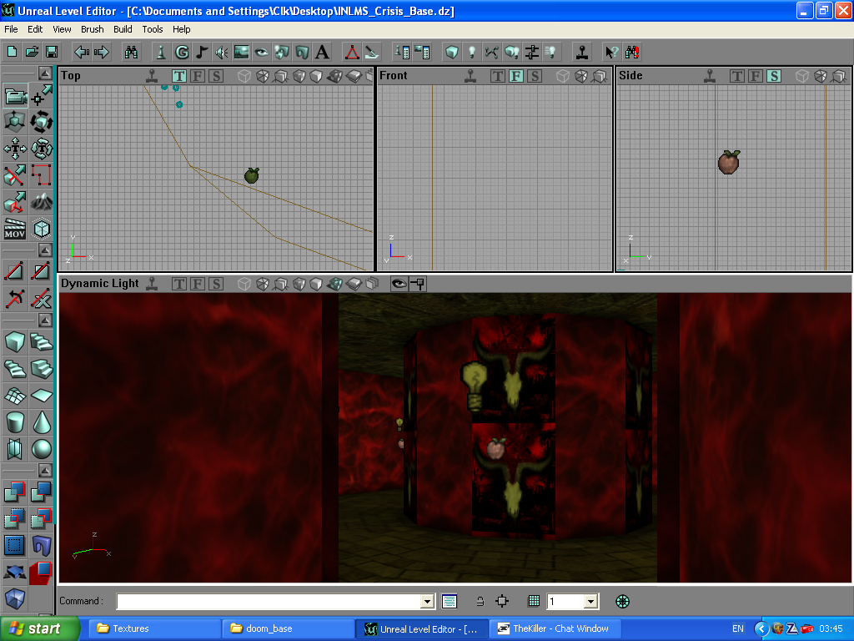
Task: Toggle the S view button in Front viewport
Action: coord(535,76)
